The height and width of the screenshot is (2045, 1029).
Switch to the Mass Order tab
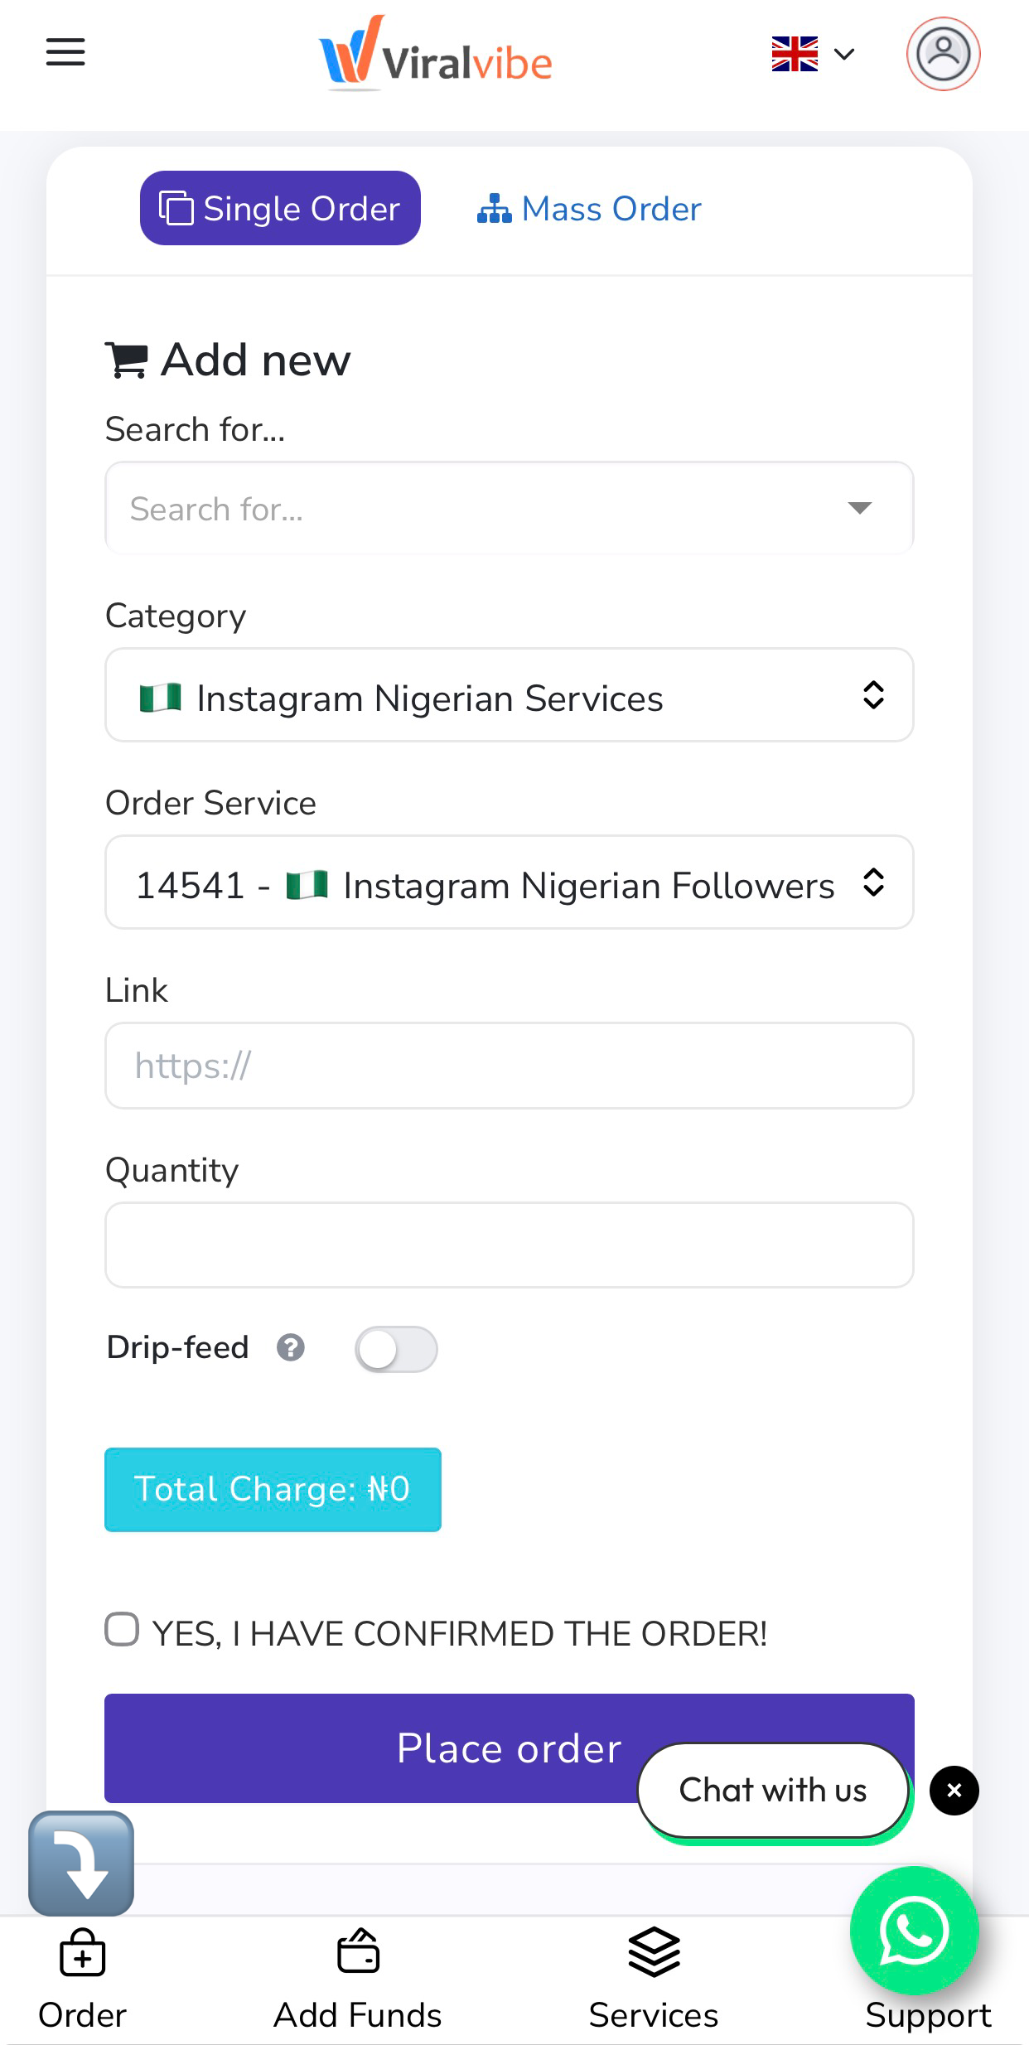(589, 209)
